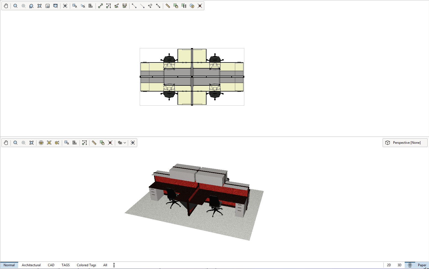Click the yellow building fit-view icon
Screen dimensions: 429x269
point(49,143)
